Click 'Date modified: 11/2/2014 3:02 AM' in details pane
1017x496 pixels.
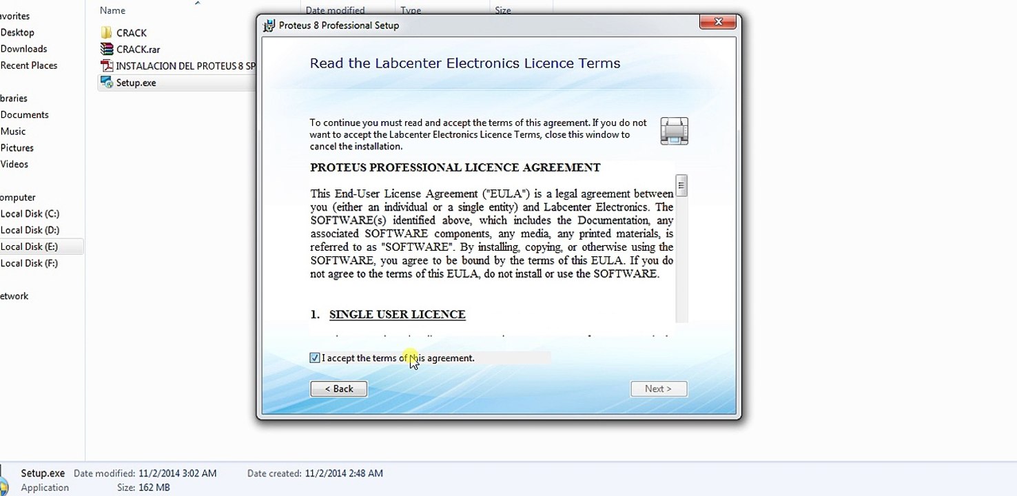pos(145,473)
